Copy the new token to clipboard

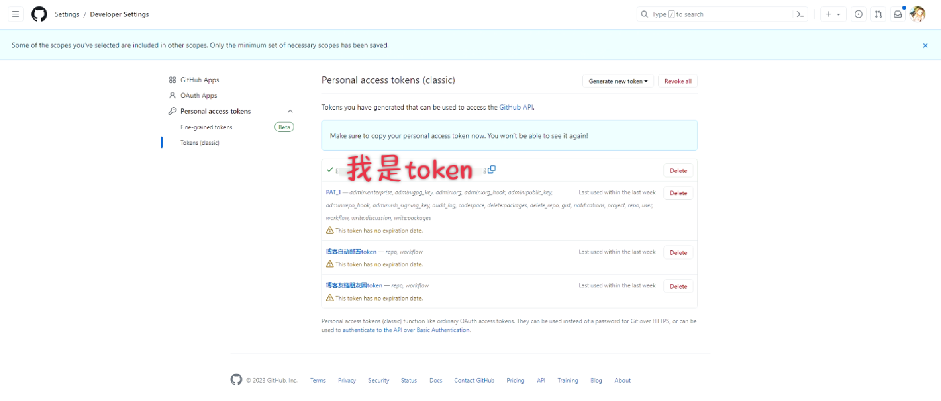click(492, 169)
